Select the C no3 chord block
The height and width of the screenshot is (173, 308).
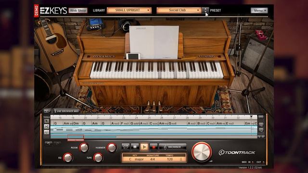(211, 123)
